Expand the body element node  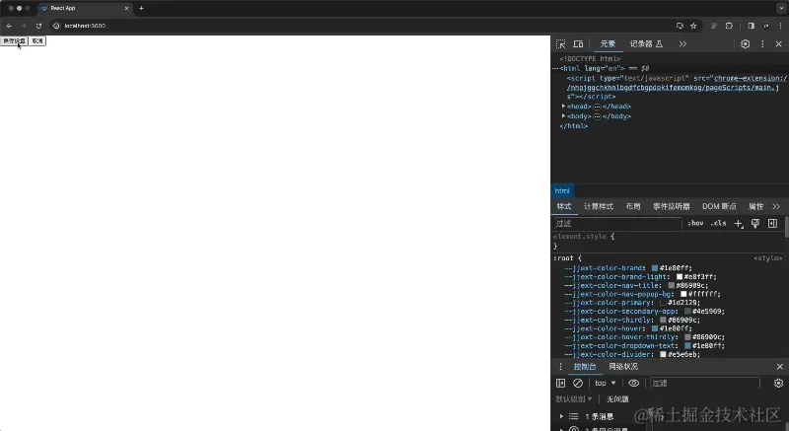pyautogui.click(x=563, y=115)
